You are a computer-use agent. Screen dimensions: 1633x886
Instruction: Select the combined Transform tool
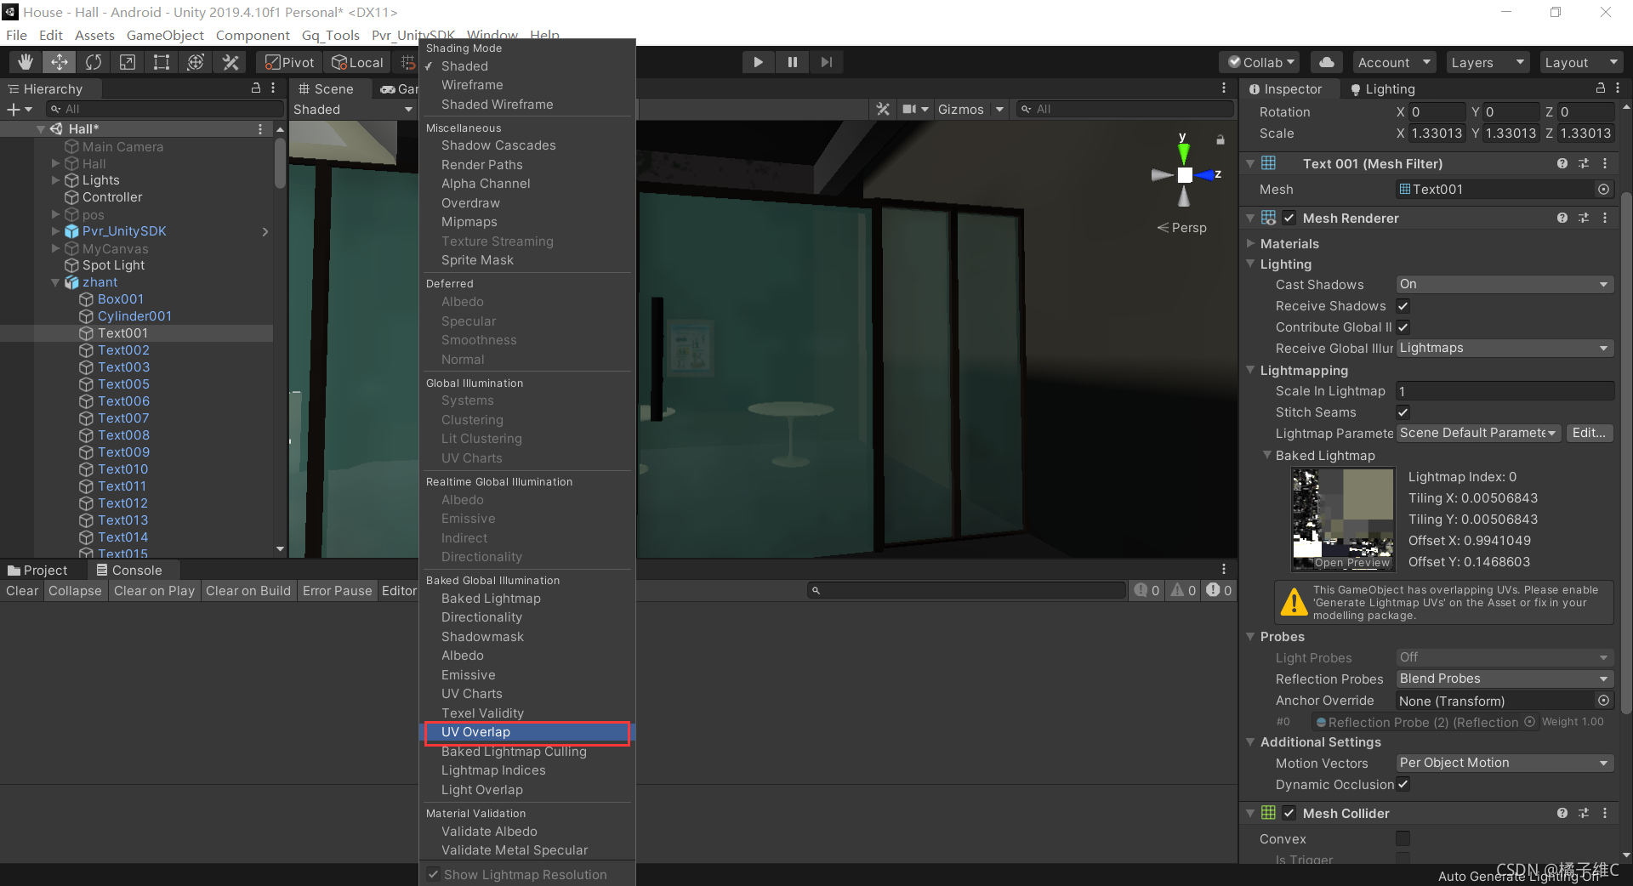tap(196, 62)
